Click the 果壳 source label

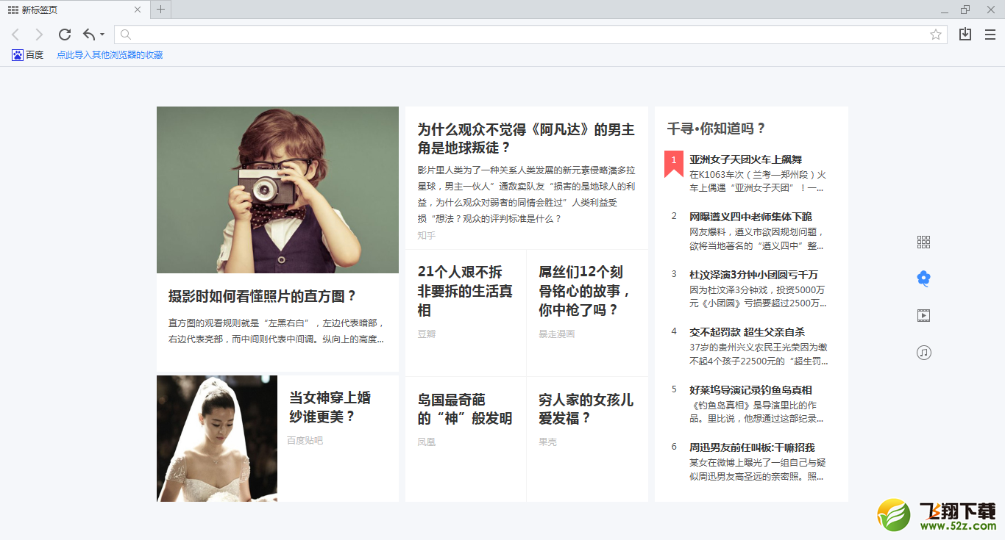tap(547, 442)
